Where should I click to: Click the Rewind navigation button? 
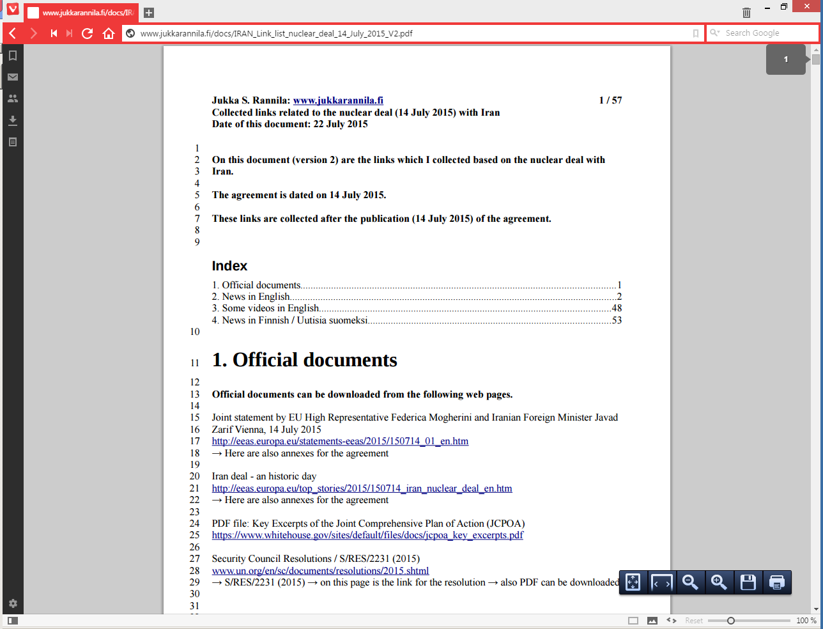click(54, 33)
